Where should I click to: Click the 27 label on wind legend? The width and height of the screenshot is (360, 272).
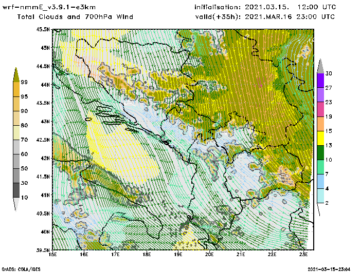coord(329,88)
